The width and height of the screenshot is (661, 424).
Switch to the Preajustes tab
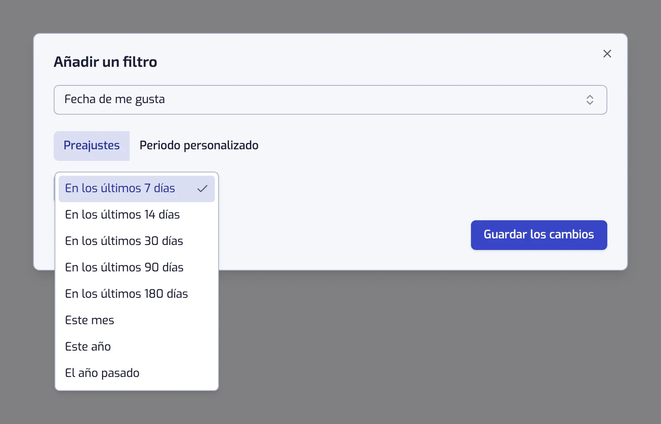[92, 146]
